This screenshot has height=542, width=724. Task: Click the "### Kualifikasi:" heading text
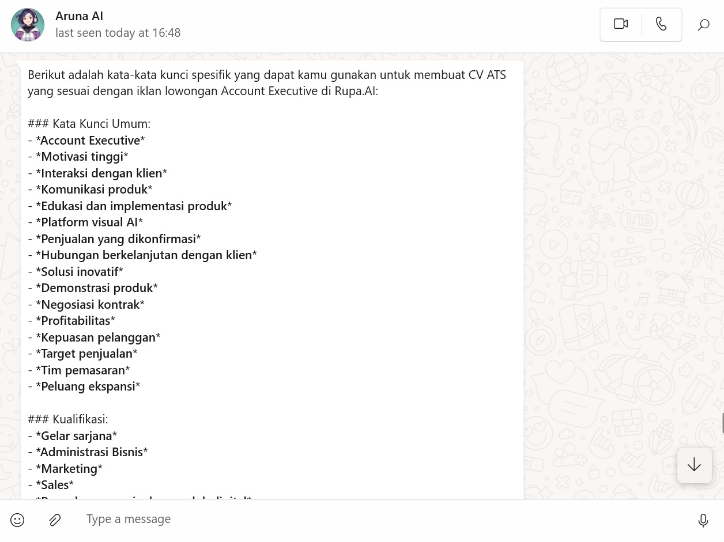pos(68,419)
